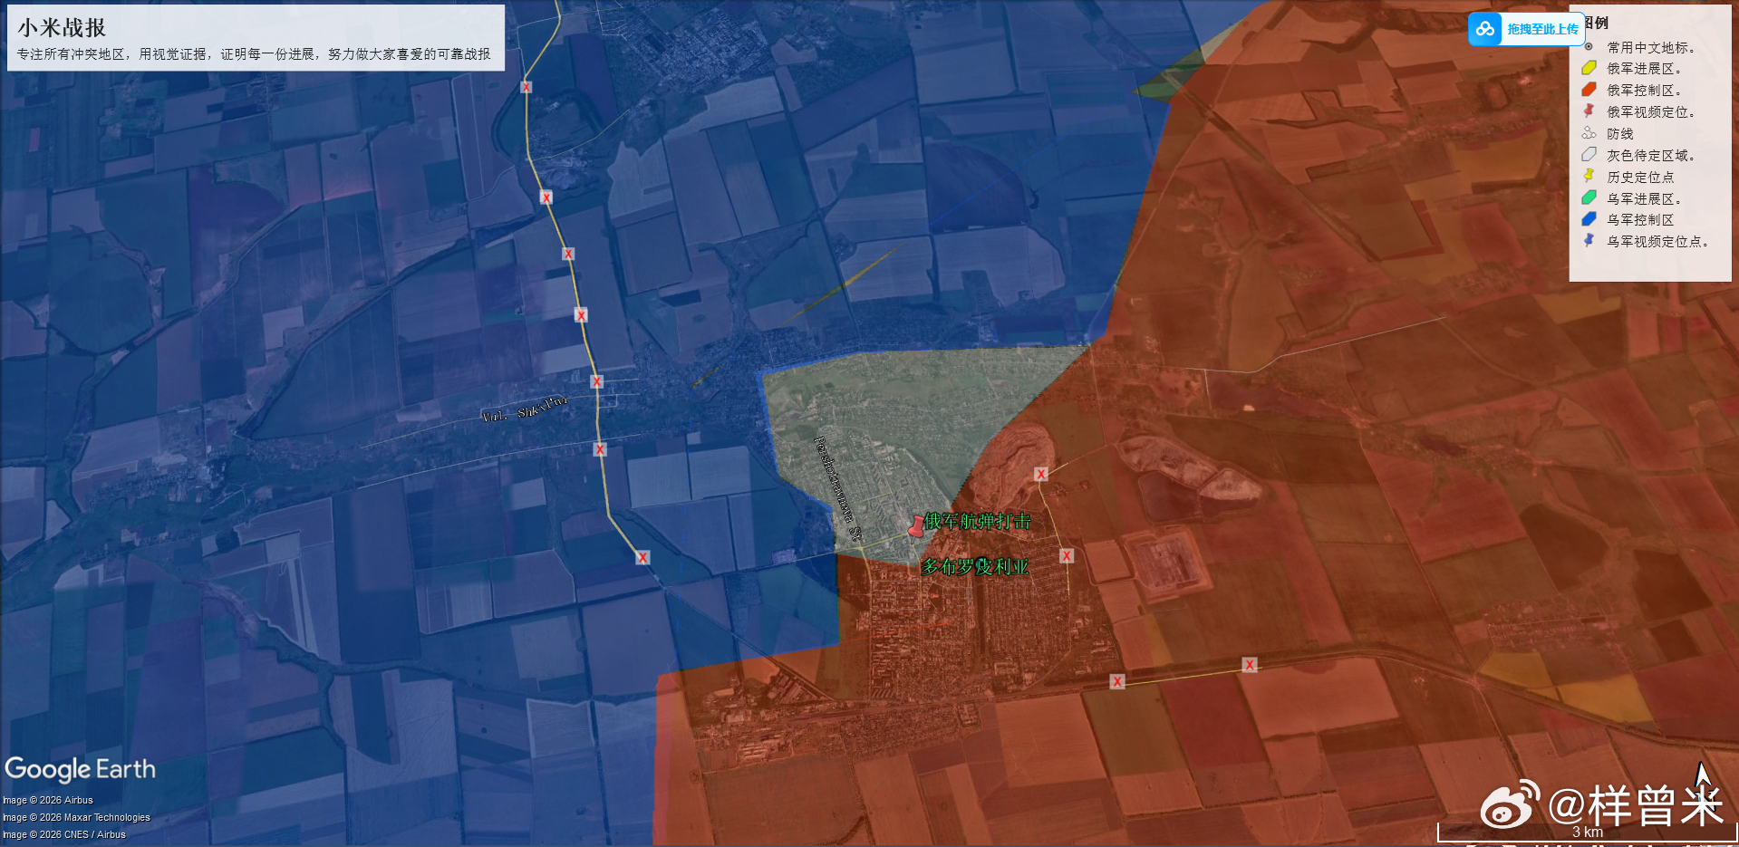
Task: Click the green polygon icon for 乌军进展区
Action: (x=1589, y=197)
